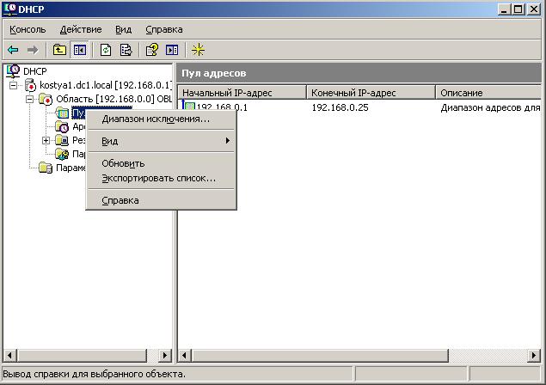Click the tree pane horizontal scrollbar thumb
The height and width of the screenshot is (385, 546).
pos(83,356)
